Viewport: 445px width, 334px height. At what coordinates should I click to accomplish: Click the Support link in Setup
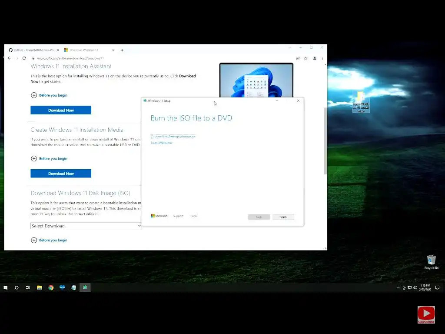[x=178, y=216]
